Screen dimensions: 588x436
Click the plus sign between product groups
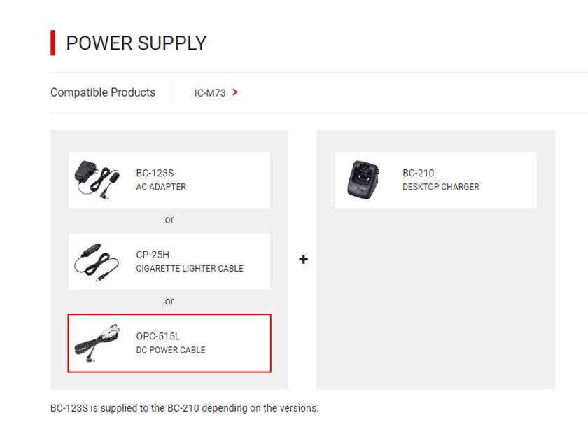[303, 260]
